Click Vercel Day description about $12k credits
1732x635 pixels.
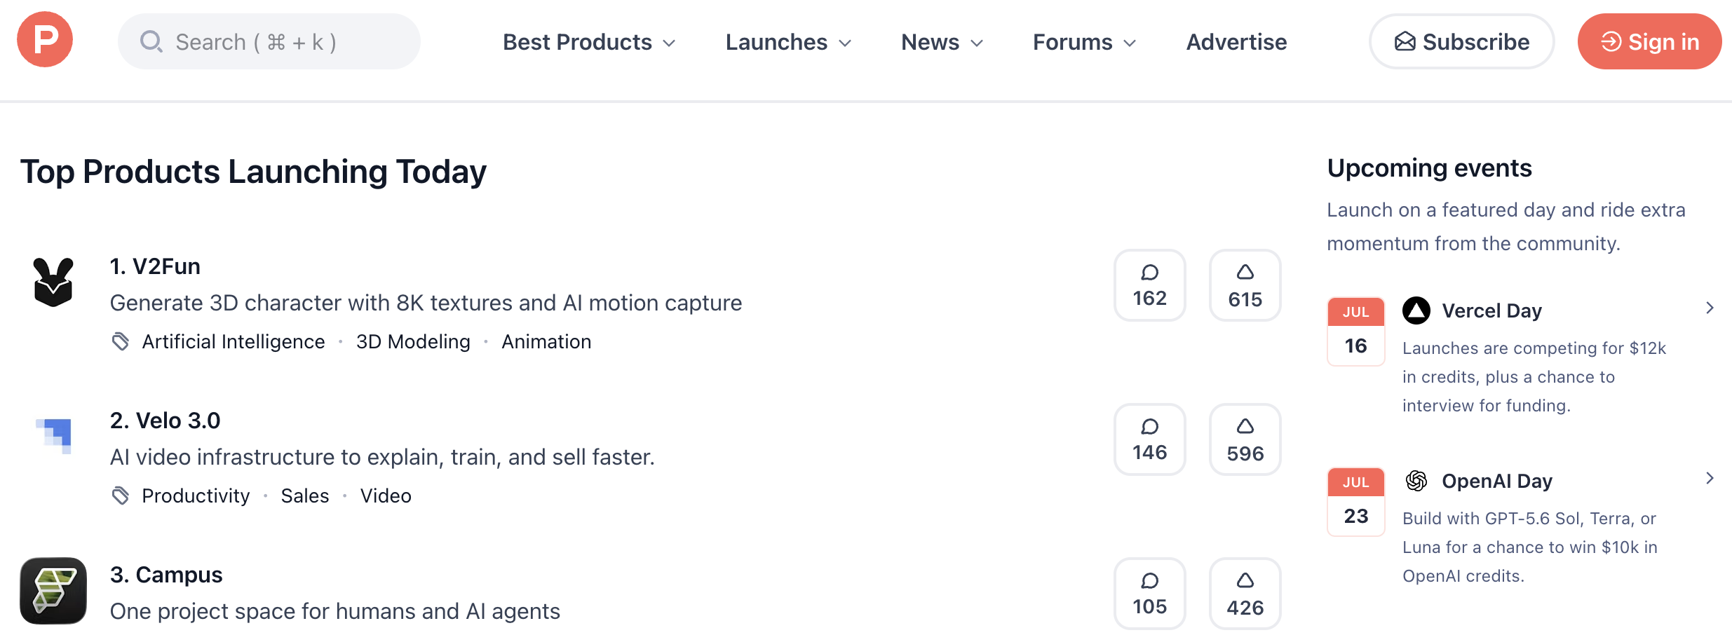pos(1534,376)
